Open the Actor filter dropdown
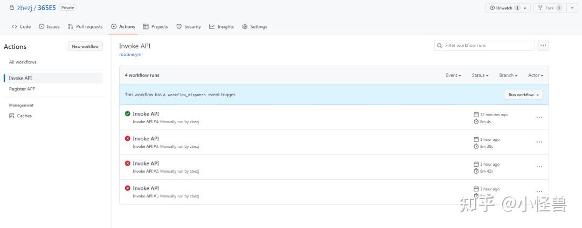The image size is (582, 228). [x=535, y=75]
